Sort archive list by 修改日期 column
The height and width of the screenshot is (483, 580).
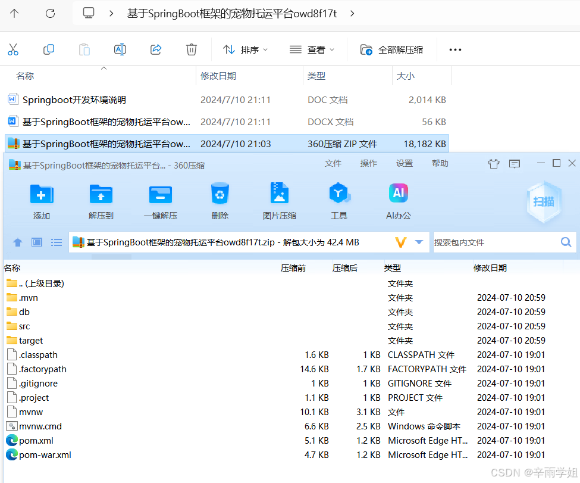click(490, 268)
